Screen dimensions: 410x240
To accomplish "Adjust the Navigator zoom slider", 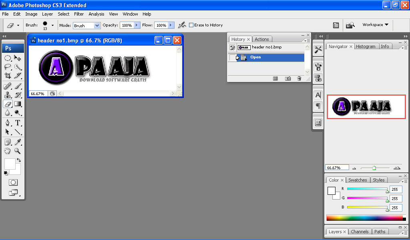I will (375, 168).
